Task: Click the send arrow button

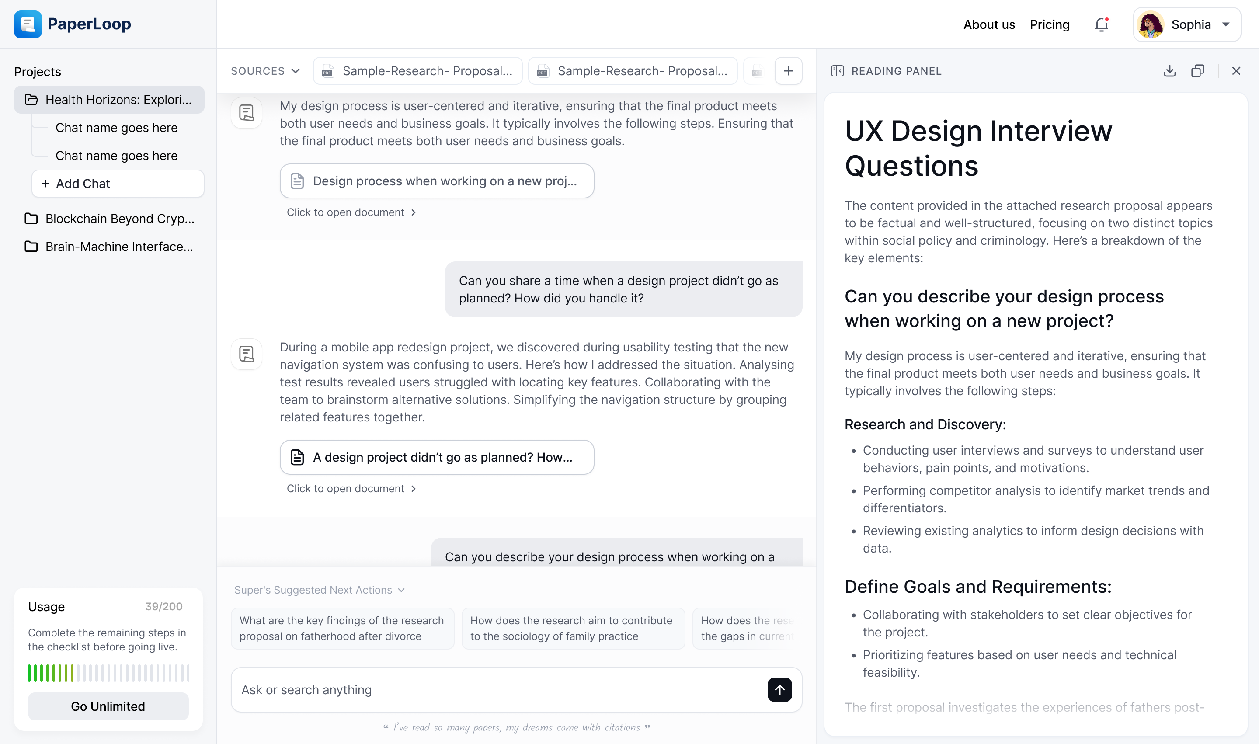Action: 779,689
